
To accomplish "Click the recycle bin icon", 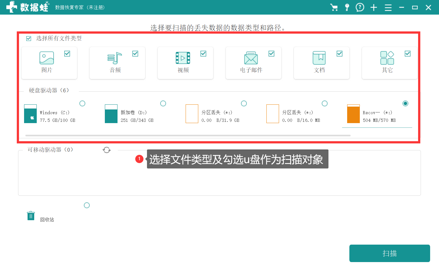I will point(31,216).
